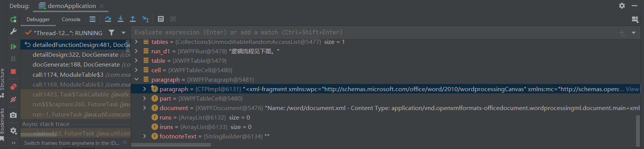Open View Breakpoints red circles icon
644x149 pixels.
click(13, 87)
